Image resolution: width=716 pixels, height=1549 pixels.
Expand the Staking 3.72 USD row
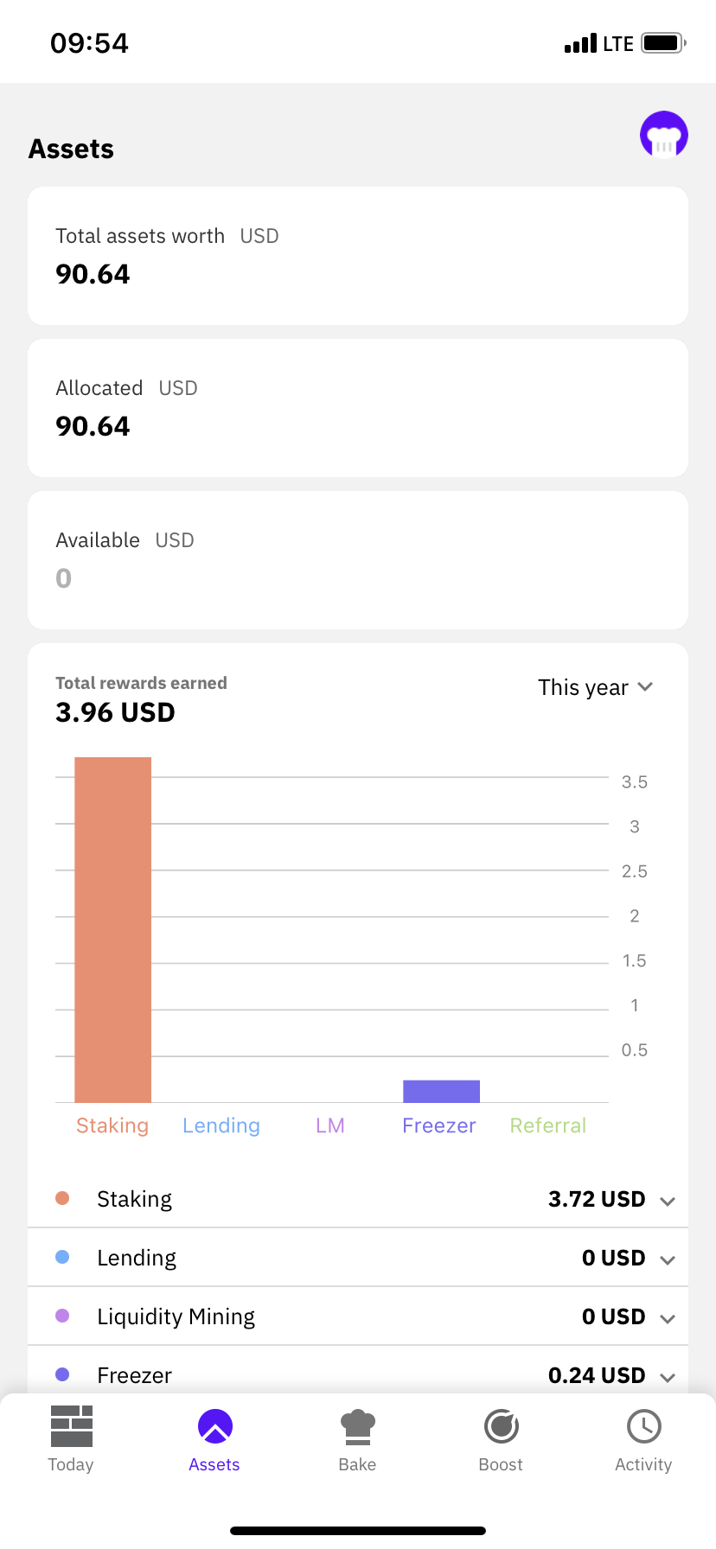[358, 1199]
